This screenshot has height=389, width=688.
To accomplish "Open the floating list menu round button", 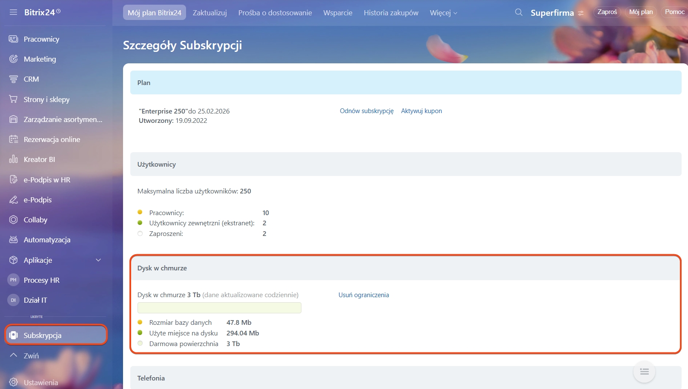I will 644,372.
